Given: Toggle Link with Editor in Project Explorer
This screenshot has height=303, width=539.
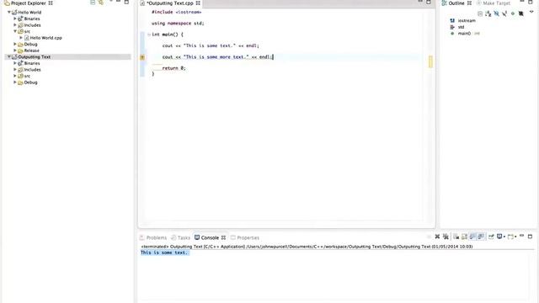Looking at the screenshot, I should coord(101,3).
